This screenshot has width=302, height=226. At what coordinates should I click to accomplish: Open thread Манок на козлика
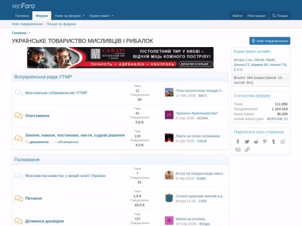[191, 219]
